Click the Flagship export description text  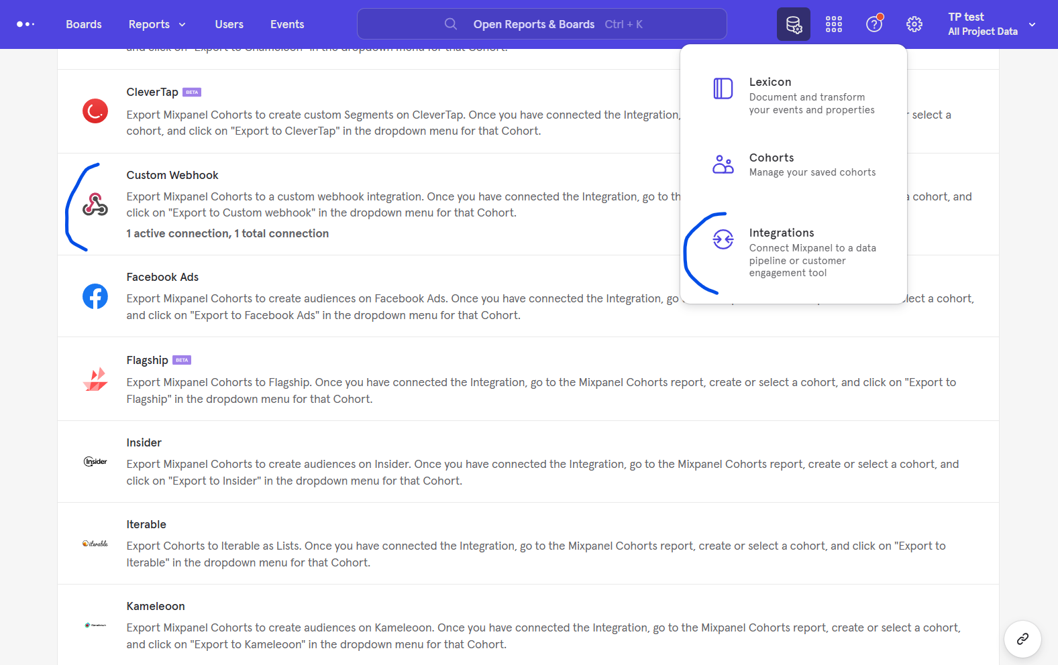tap(541, 390)
